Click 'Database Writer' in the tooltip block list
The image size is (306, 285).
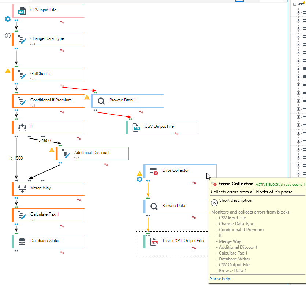coord(235,259)
